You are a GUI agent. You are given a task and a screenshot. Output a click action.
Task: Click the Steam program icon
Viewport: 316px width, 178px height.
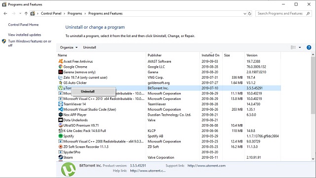coord(60,157)
